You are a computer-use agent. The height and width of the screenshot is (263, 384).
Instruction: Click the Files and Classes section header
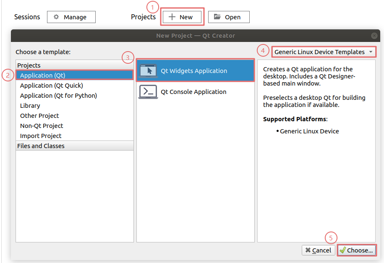click(41, 146)
